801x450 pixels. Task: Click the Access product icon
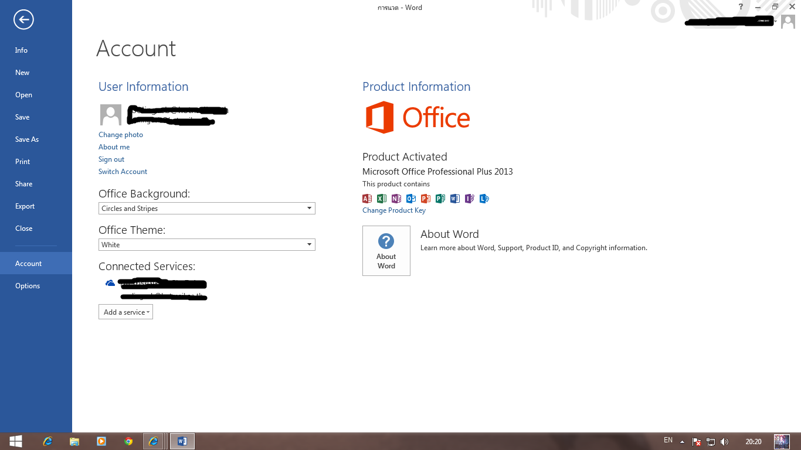click(367, 199)
